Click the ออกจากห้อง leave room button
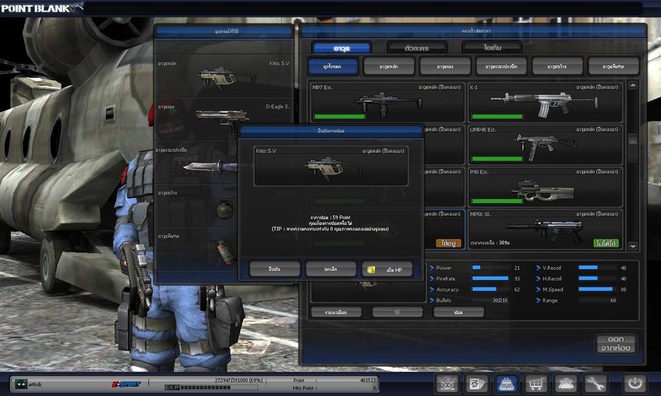Image resolution: width=661 pixels, height=396 pixels. tap(615, 344)
